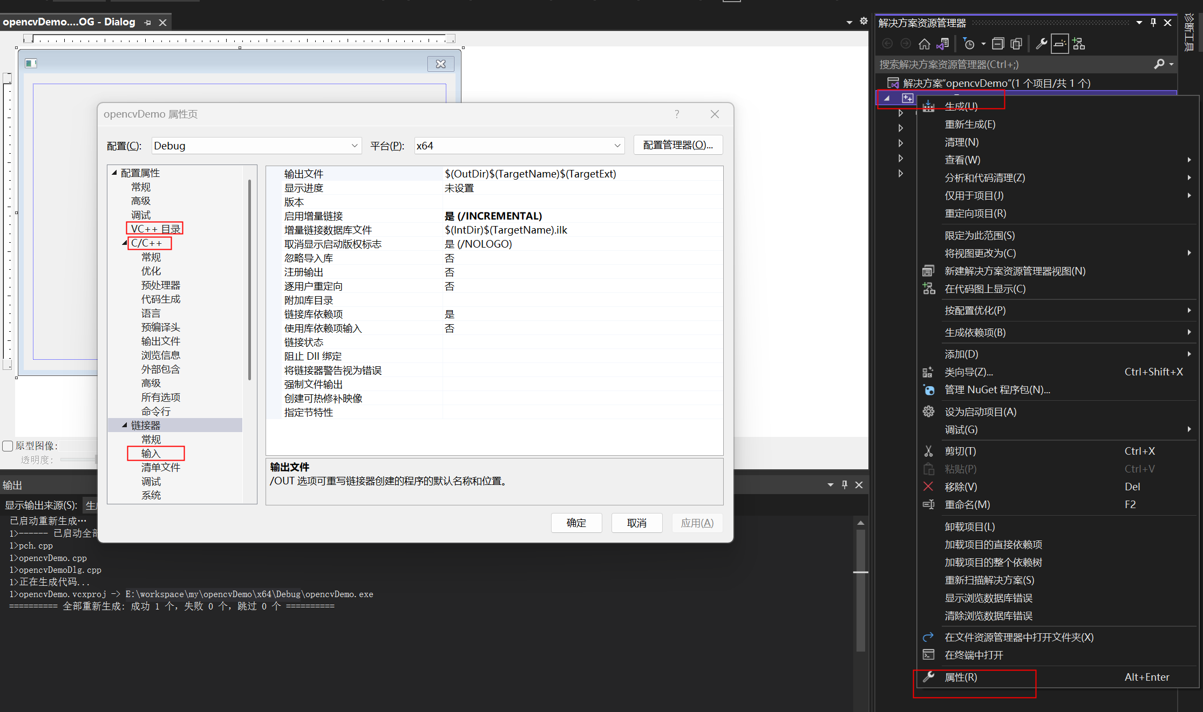
Task: Toggle the 原型图像 checkbox
Action: (8, 446)
